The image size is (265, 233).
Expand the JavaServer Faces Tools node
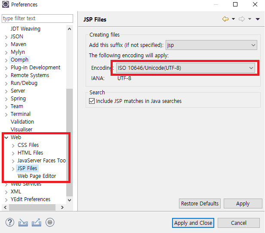[x=13, y=161]
